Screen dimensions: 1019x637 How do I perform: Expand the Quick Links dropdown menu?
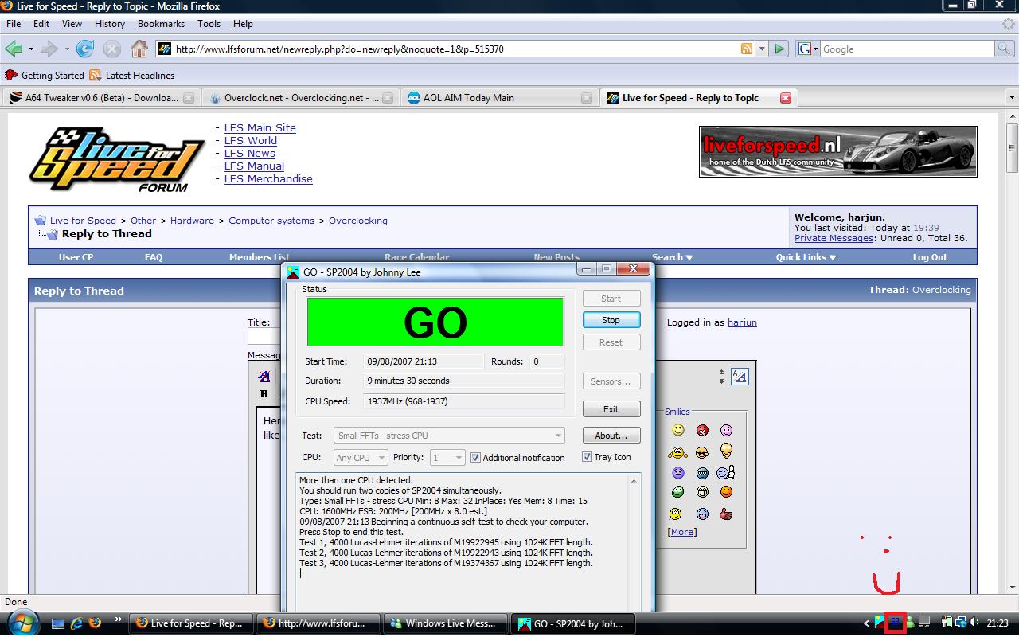click(806, 257)
